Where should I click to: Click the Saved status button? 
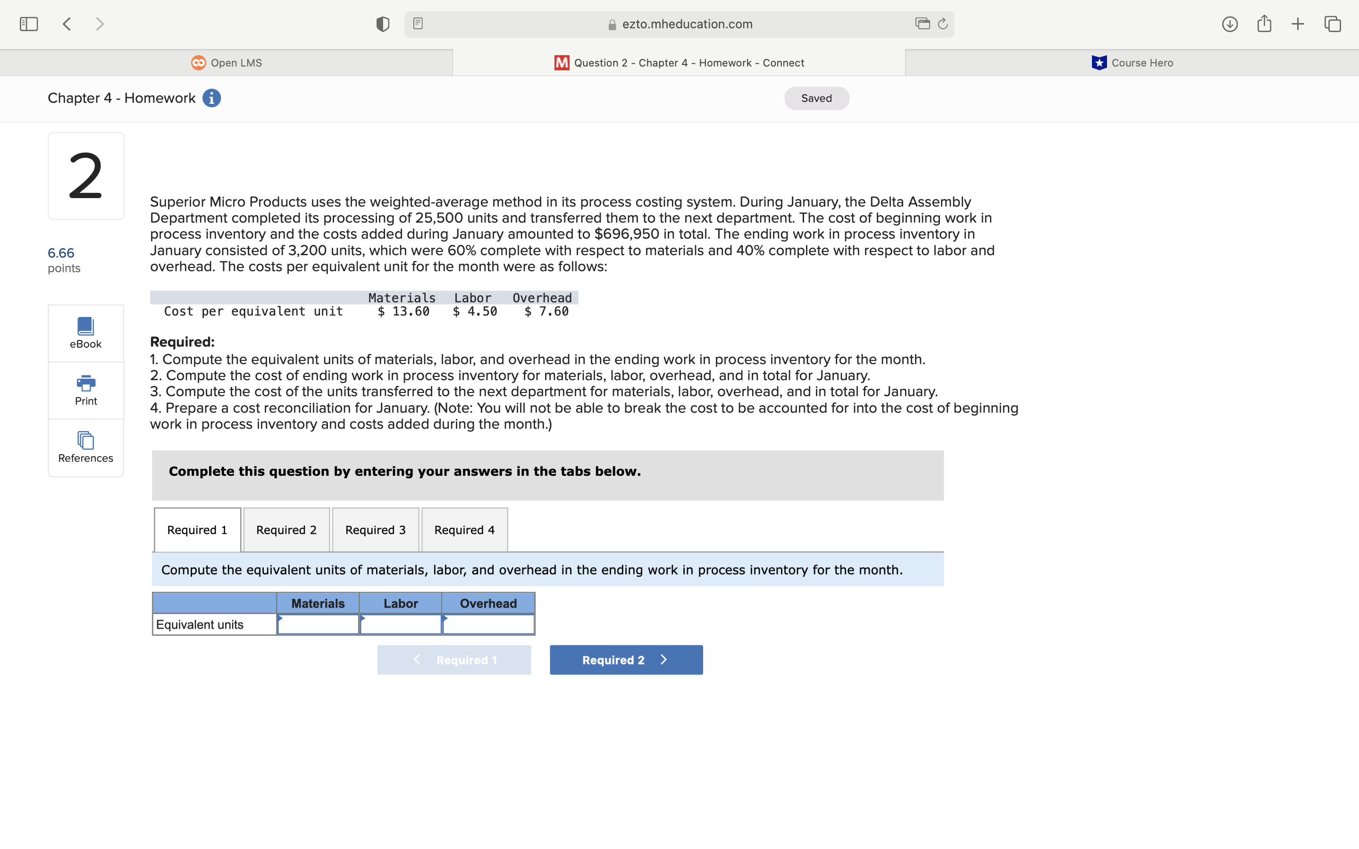[815, 98]
